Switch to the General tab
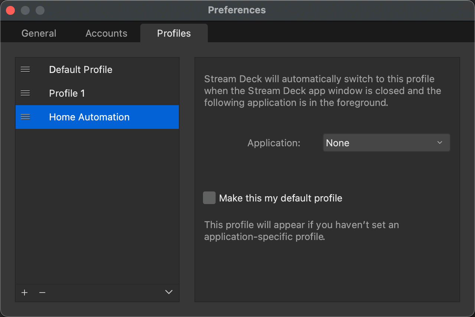 click(x=39, y=33)
